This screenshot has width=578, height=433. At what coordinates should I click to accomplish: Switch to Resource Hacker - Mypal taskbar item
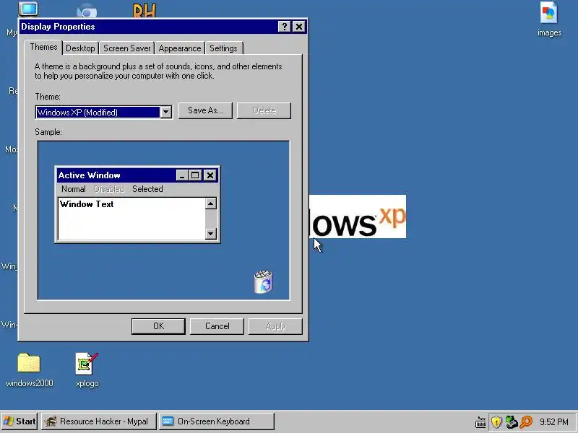tap(99, 421)
